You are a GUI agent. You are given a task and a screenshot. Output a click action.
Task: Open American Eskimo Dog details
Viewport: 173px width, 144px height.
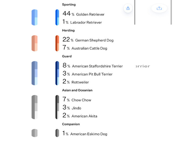tap(89, 134)
